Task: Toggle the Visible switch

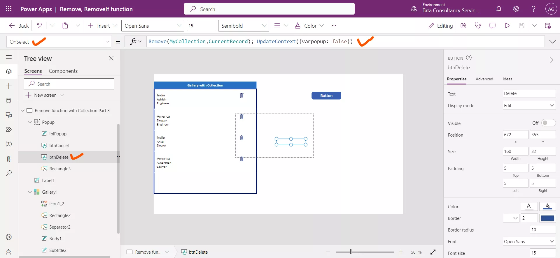Action: pyautogui.click(x=548, y=123)
